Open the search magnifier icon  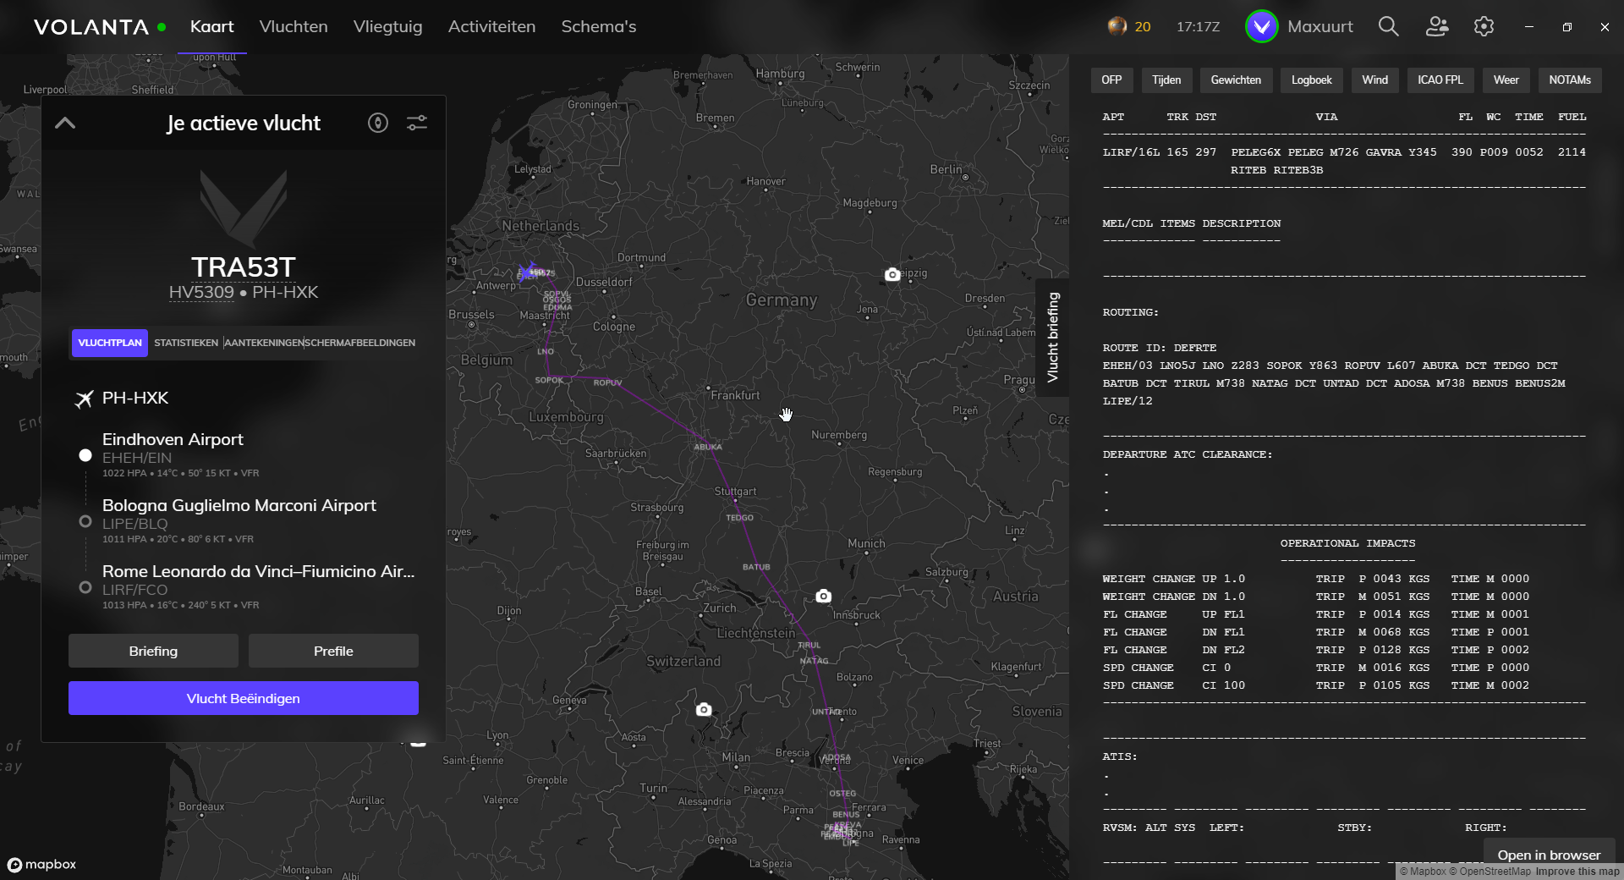coord(1388,26)
